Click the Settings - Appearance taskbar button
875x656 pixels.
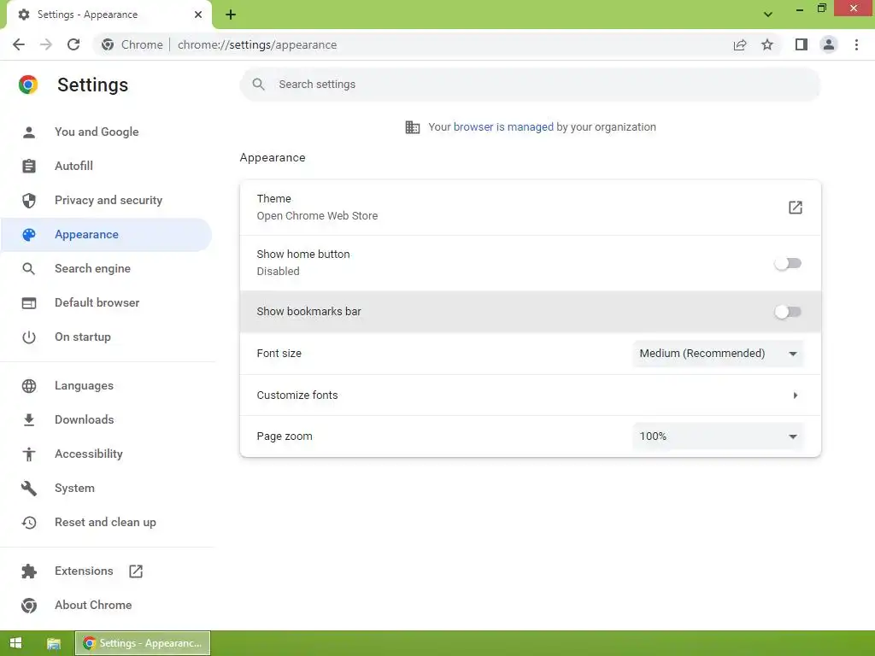(x=143, y=643)
